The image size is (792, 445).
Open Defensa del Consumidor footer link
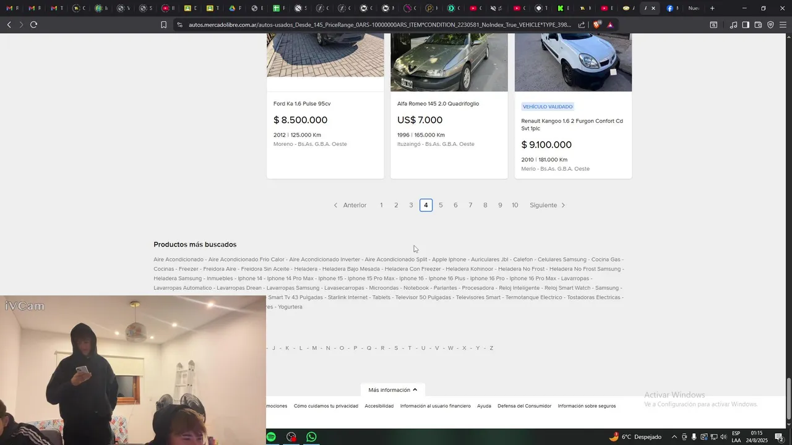(525, 406)
